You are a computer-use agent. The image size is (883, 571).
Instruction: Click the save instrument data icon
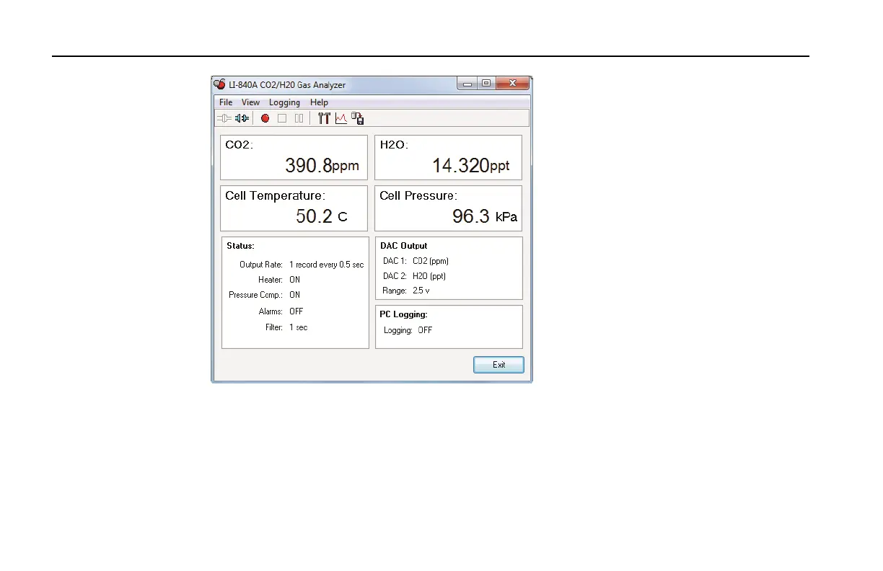[x=357, y=118]
